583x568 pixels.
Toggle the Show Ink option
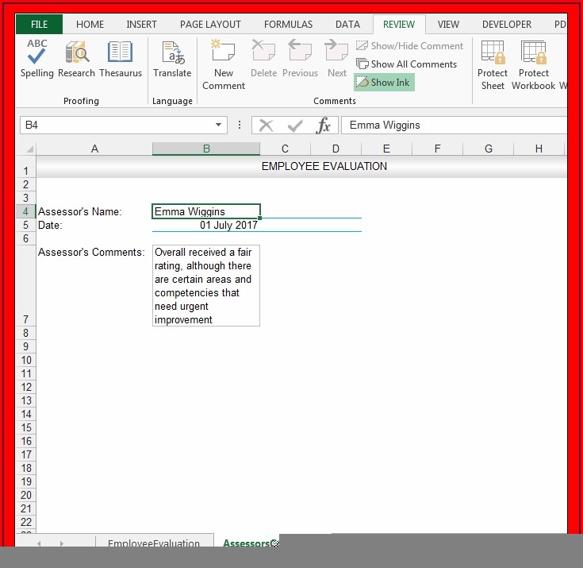384,83
